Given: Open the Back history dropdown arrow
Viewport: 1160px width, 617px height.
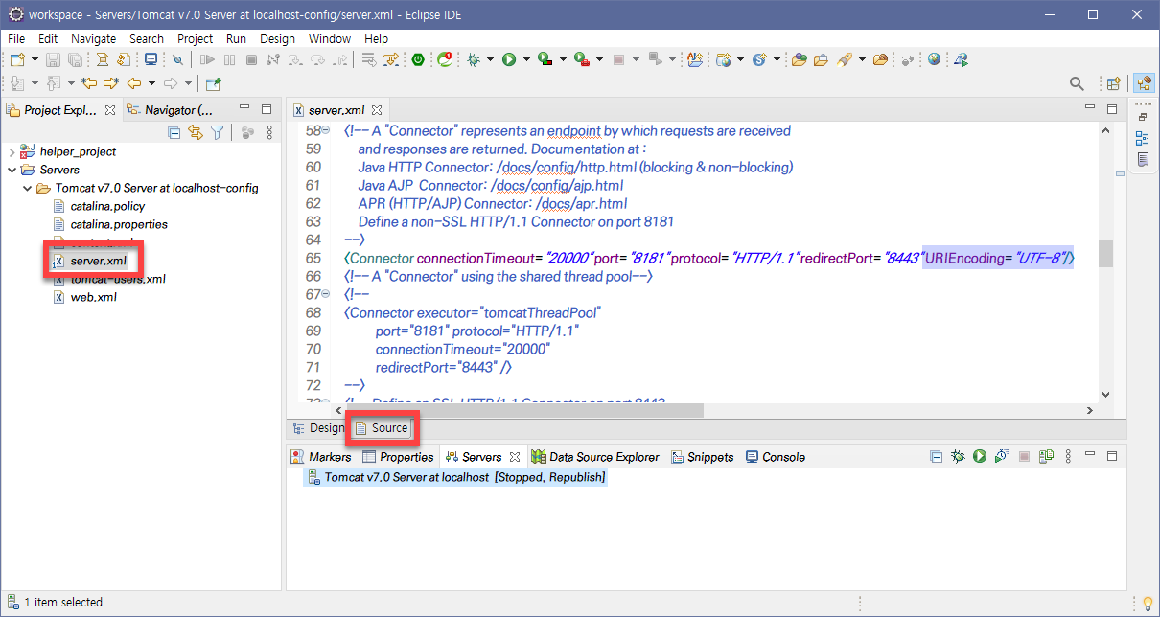Looking at the screenshot, I should click(151, 84).
